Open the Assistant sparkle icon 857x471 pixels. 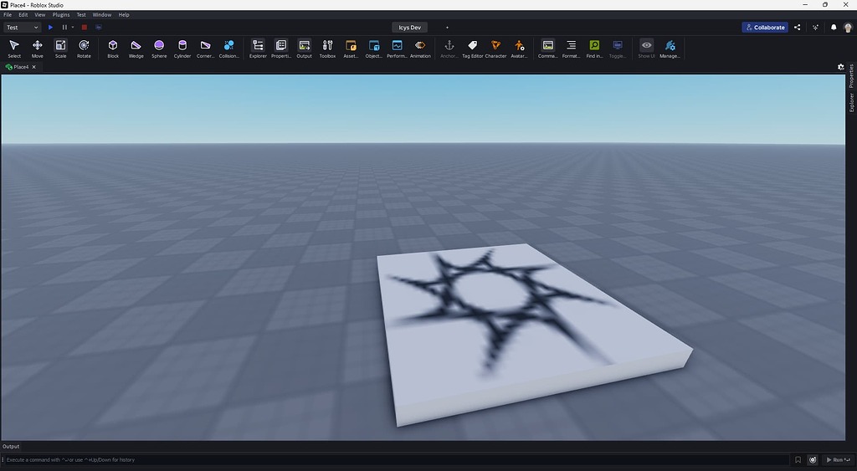815,28
